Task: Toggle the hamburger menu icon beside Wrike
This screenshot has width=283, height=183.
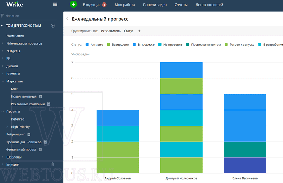Action: tap(55, 4)
